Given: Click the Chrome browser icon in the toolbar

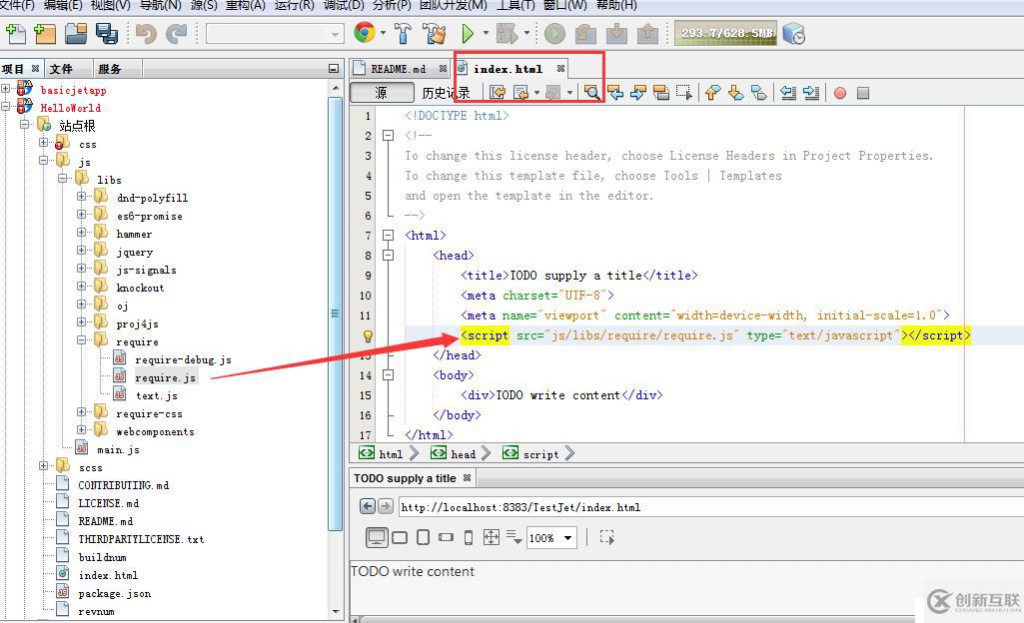Looking at the screenshot, I should (365, 33).
